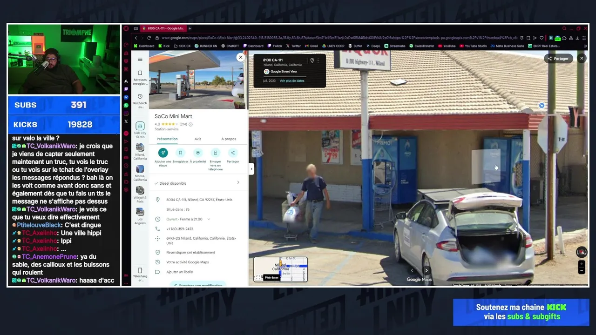Image resolution: width=596 pixels, height=335 pixels.
Task: Open the ChatGPT bookmark
Action: [x=230, y=46]
